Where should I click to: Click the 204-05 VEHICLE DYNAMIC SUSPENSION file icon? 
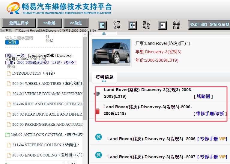pos(9,94)
